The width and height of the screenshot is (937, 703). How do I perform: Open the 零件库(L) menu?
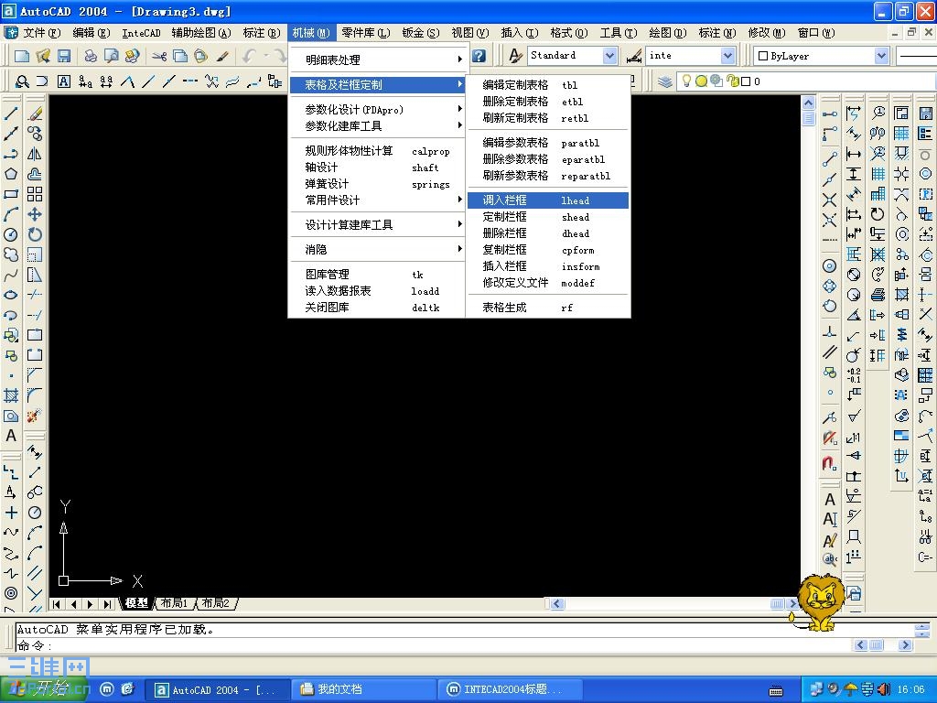tap(366, 33)
